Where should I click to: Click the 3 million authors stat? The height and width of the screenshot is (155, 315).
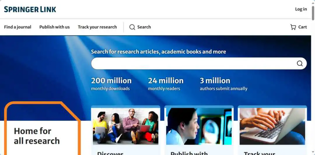click(223, 84)
